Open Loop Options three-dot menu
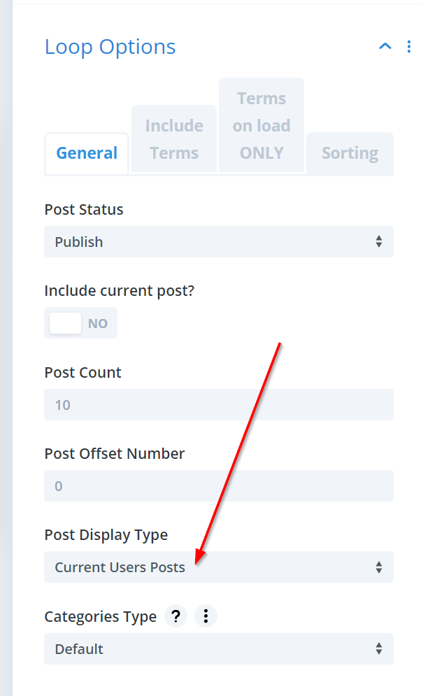 point(409,47)
